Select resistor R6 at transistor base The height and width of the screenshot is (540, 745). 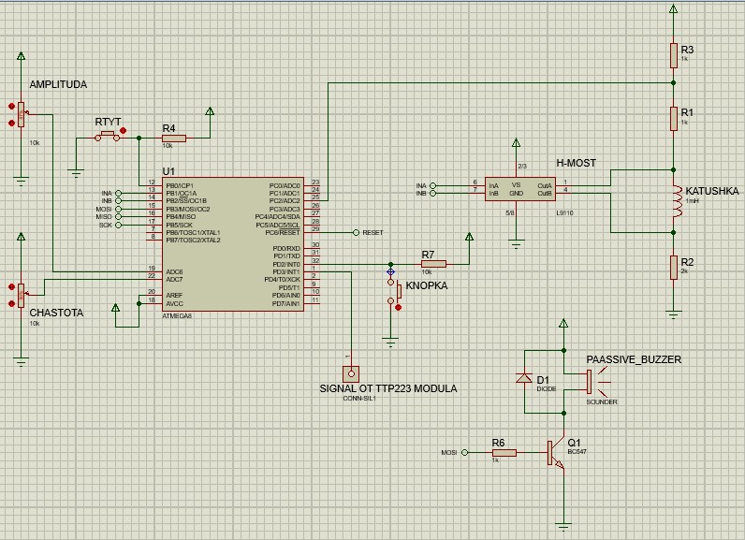pyautogui.click(x=503, y=453)
